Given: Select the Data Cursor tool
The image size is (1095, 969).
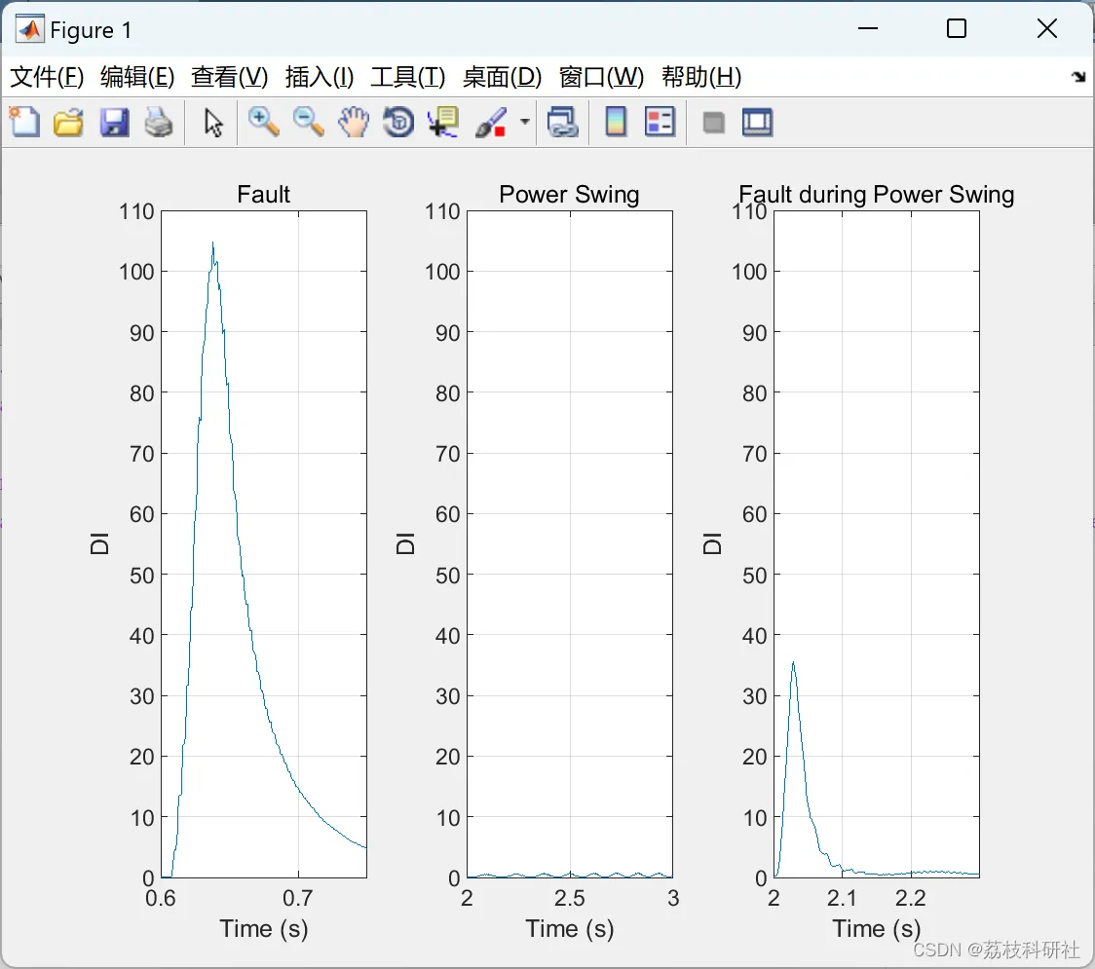Looking at the screenshot, I should tap(443, 122).
